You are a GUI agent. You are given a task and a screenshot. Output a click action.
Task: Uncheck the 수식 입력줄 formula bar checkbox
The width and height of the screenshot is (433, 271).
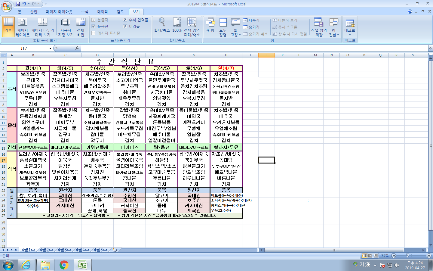125,20
